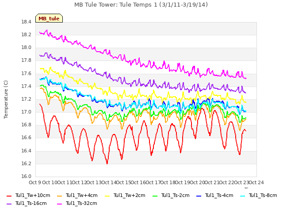
Task: Select the Tul1_Tw+2cm legend label
Action: (x=130, y=195)
